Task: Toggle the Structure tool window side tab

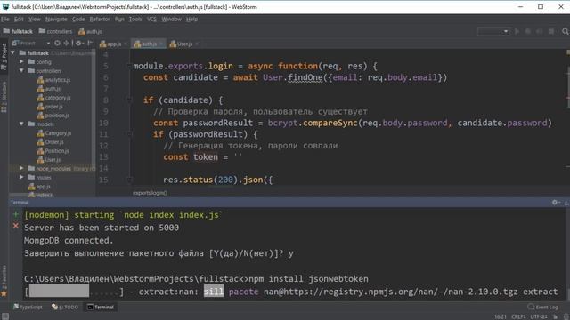Action: click(x=4, y=97)
